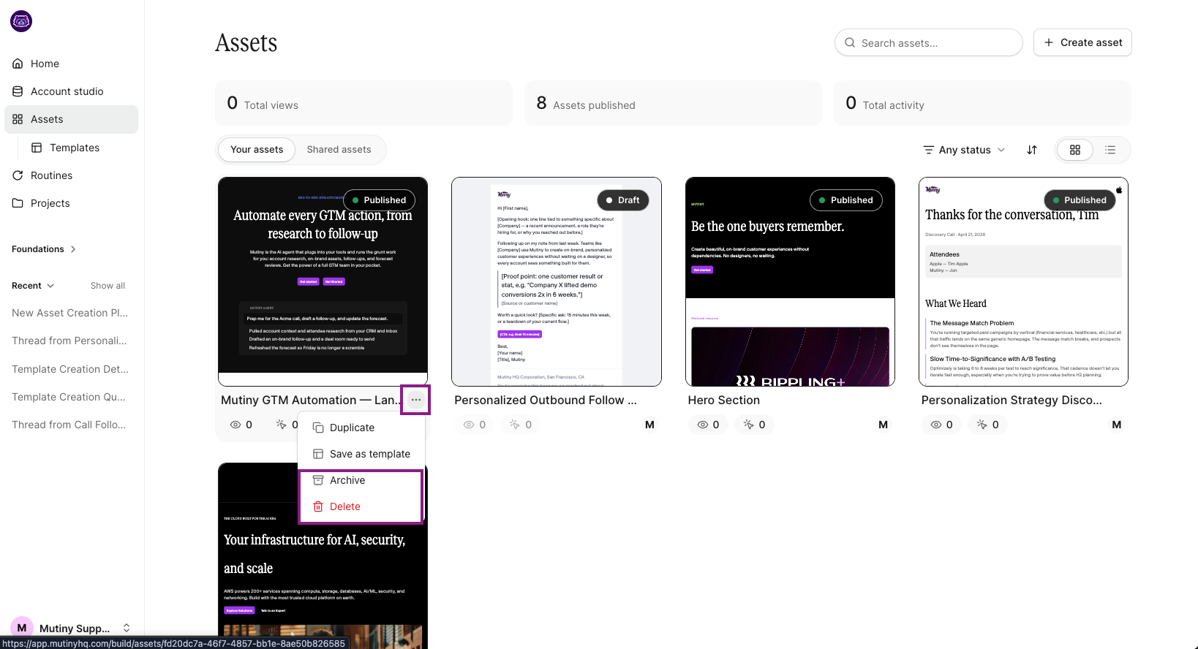Open the Any status filter dropdown
Viewport: 1198px width, 649px height.
pyautogui.click(x=964, y=150)
